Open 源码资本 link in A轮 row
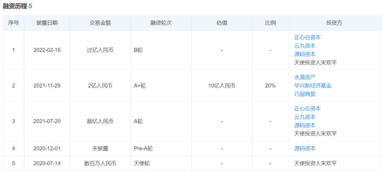The height and width of the screenshot is (173, 382). pos(305,125)
